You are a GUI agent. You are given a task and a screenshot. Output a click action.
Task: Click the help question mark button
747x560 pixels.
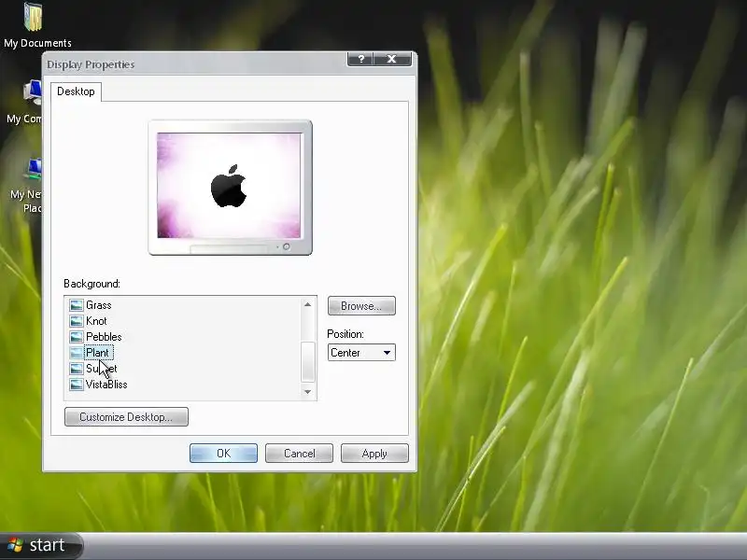(x=361, y=59)
